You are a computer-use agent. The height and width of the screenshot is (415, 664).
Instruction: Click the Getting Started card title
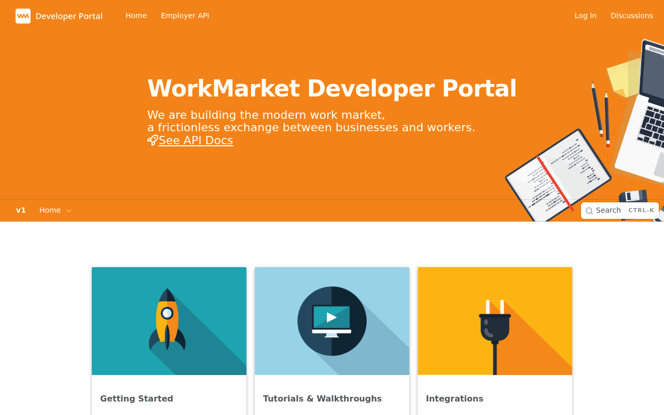coord(136,398)
